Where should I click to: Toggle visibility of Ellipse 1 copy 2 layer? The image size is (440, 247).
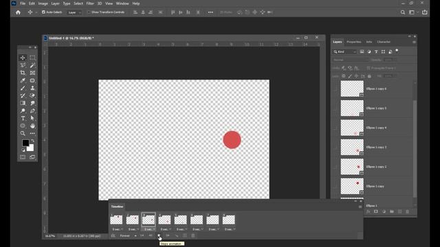335,167
